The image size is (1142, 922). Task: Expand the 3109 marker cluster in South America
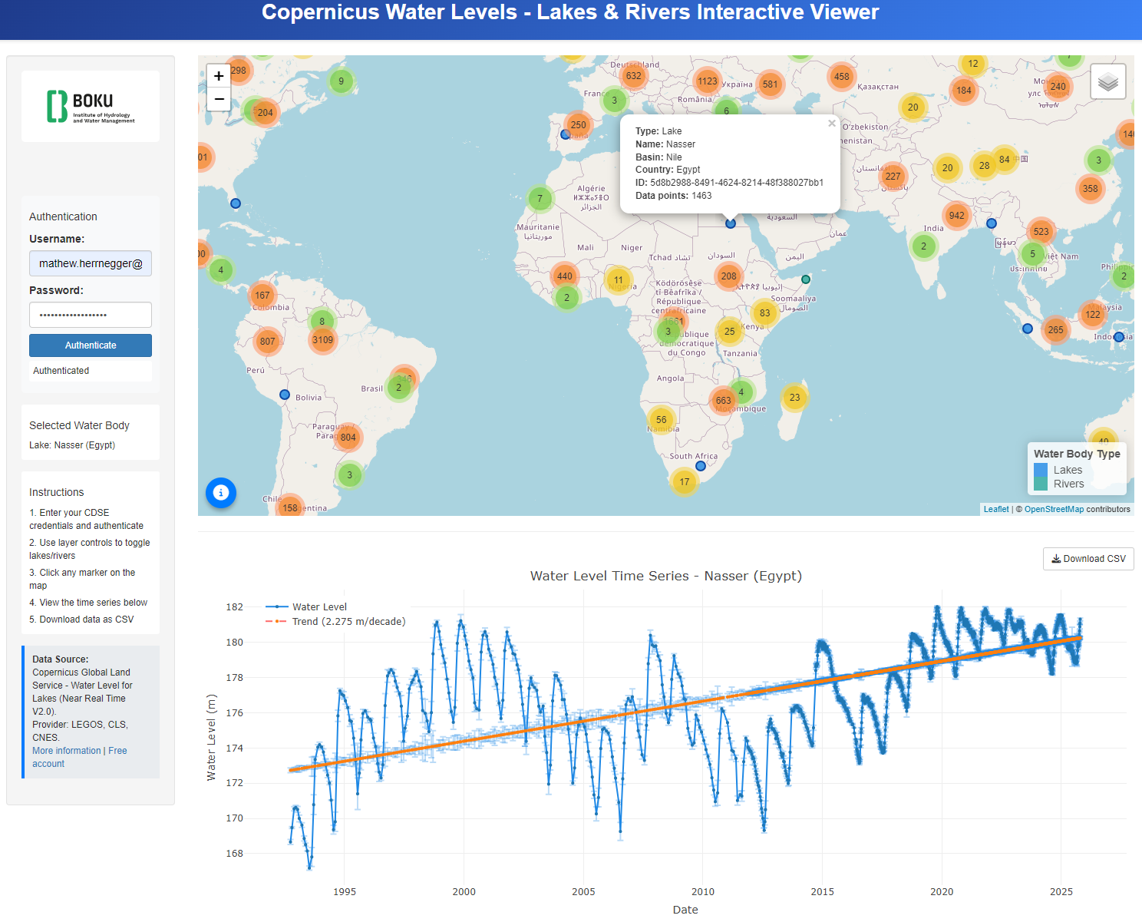tap(322, 338)
